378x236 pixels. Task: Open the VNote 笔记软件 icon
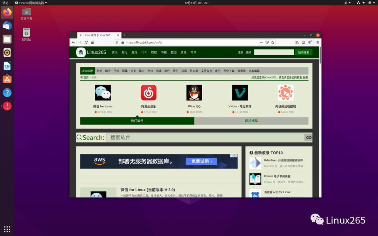tap(240, 92)
